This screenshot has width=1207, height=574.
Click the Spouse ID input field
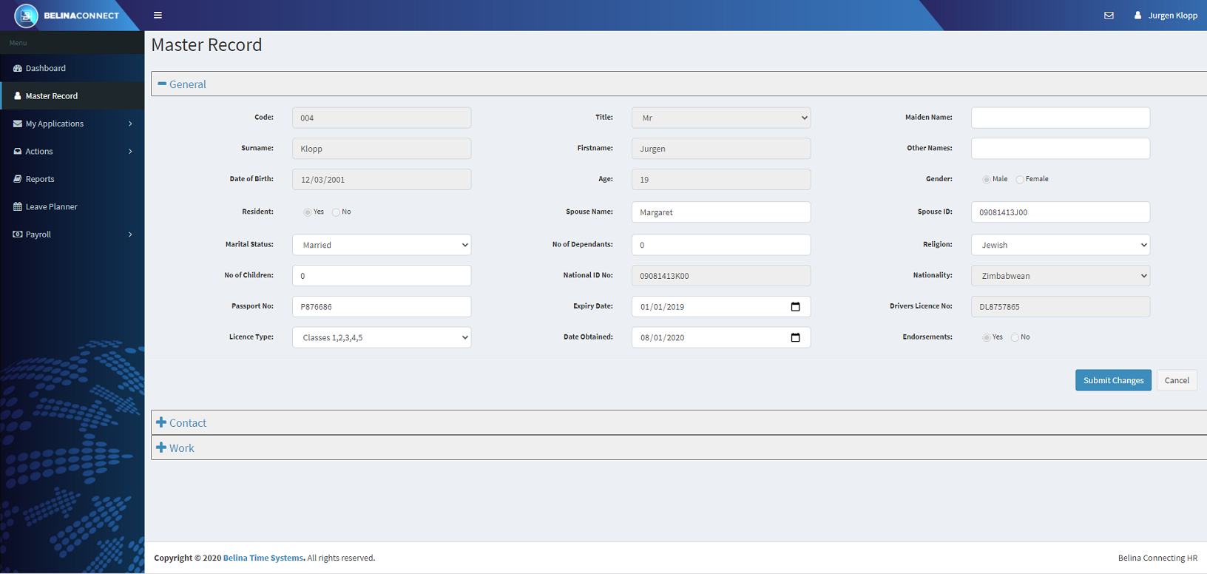(1061, 212)
